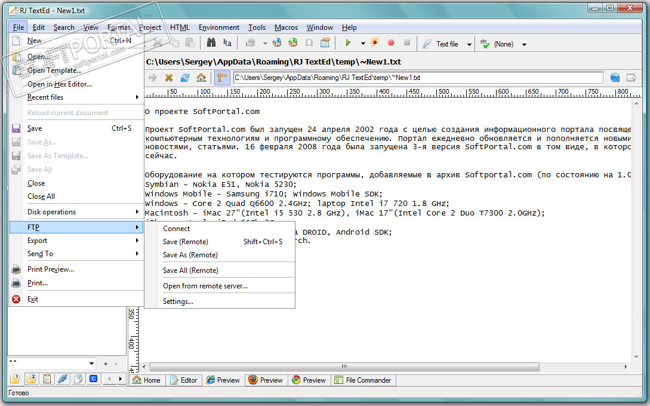Click the red stop recording icon
The width and height of the screenshot is (650, 406).
tap(390, 43)
